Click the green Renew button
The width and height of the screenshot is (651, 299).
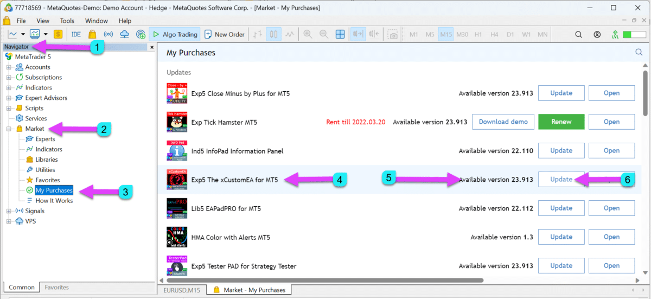[561, 122]
